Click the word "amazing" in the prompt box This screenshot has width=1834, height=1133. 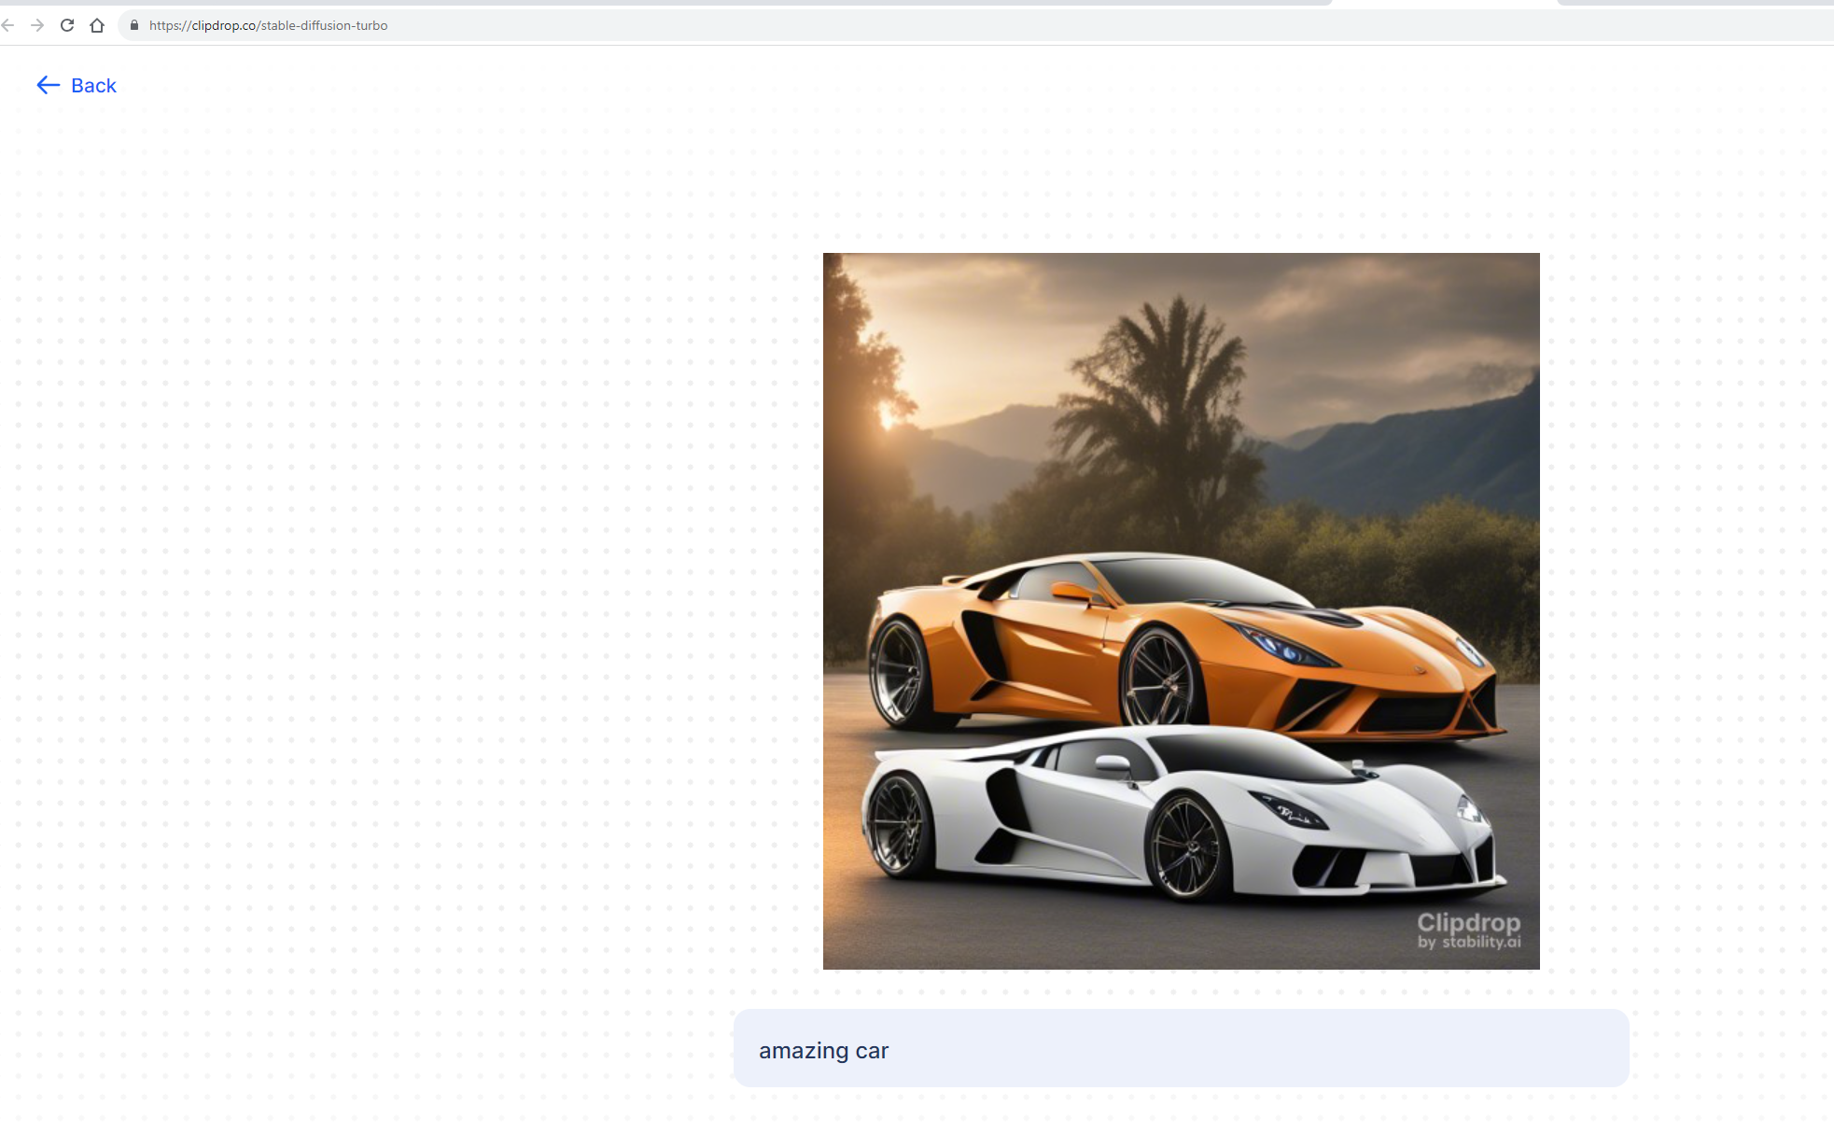803,1051
